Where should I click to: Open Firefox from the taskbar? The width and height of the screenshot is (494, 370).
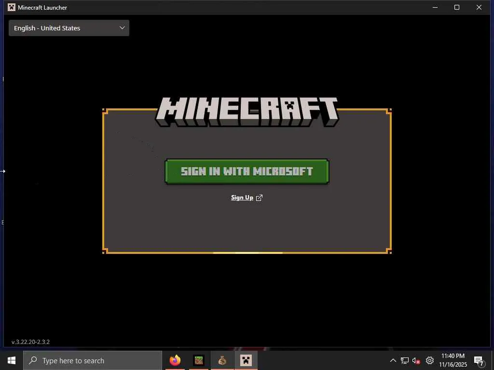(175, 360)
